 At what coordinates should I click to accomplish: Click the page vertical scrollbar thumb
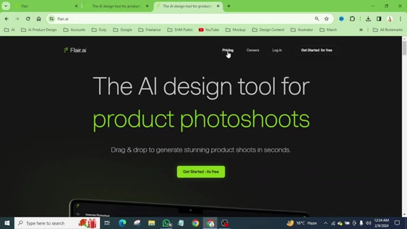pos(404,48)
